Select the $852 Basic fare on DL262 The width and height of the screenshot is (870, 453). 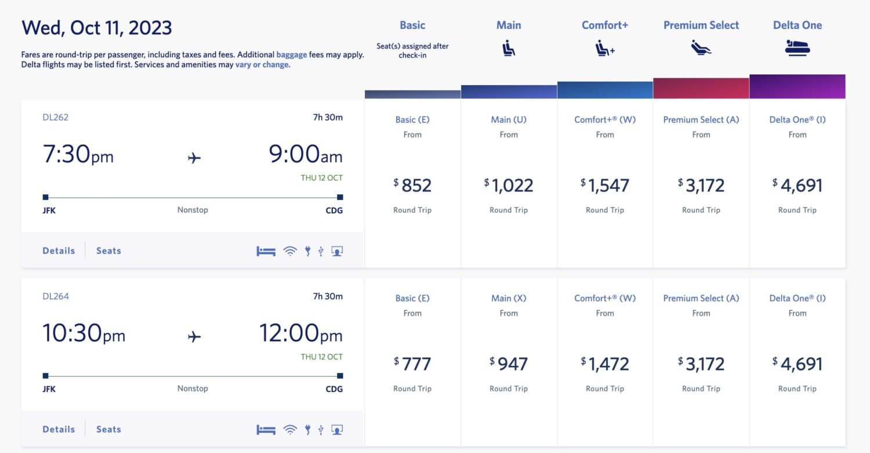(412, 185)
